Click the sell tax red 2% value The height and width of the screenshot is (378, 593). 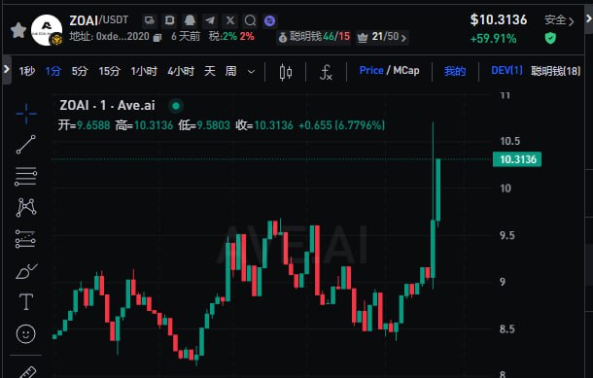click(247, 37)
